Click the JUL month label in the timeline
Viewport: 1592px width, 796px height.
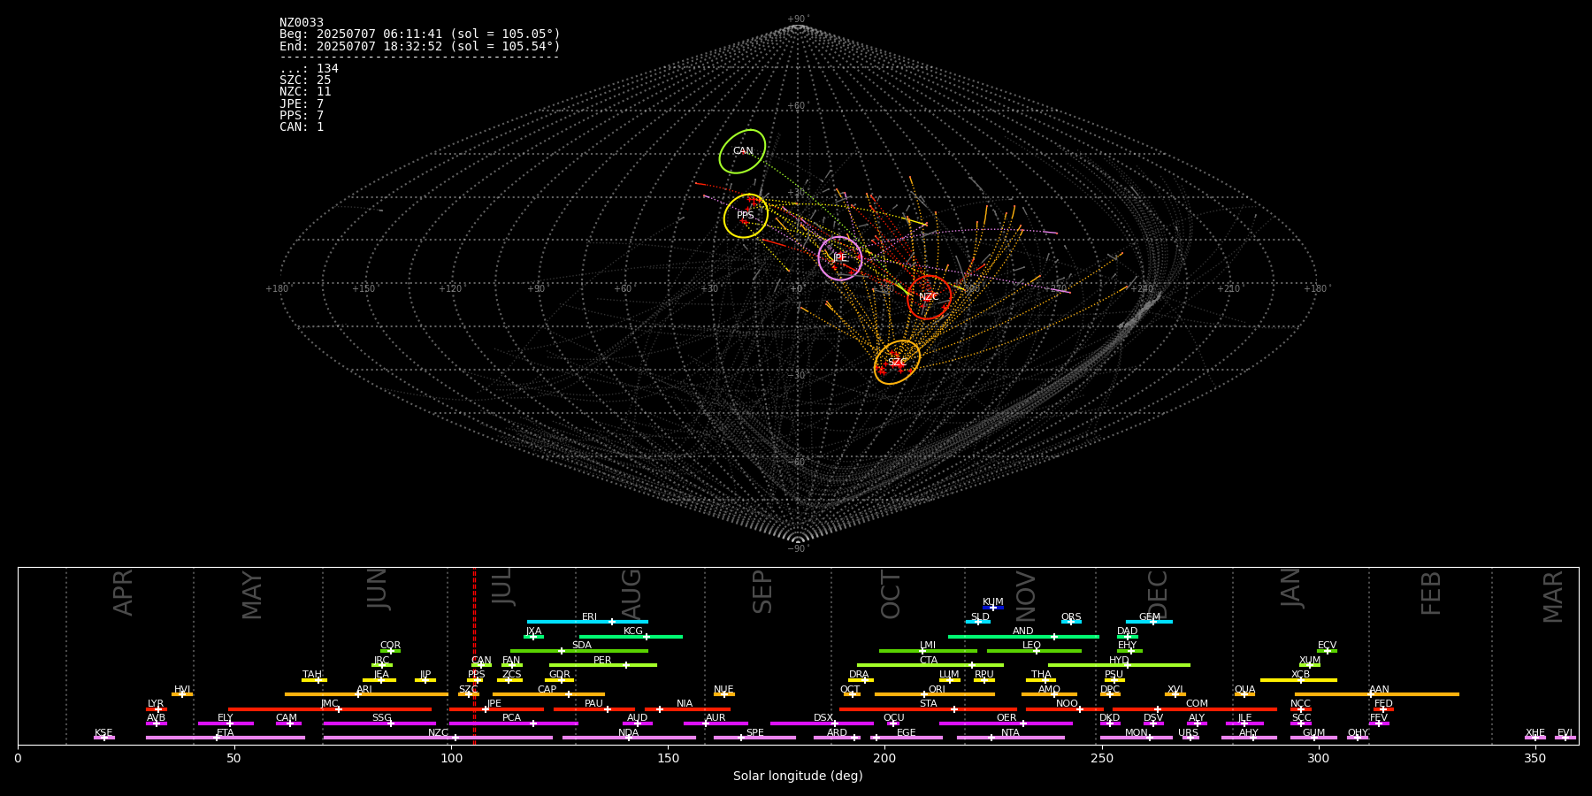click(x=501, y=586)
